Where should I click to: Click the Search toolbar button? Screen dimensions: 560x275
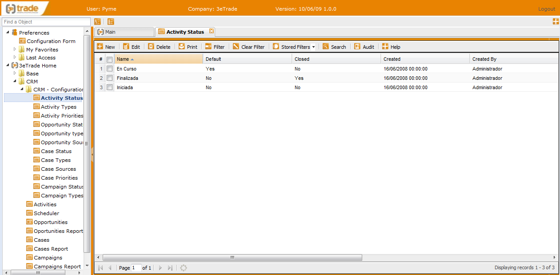[x=334, y=47]
